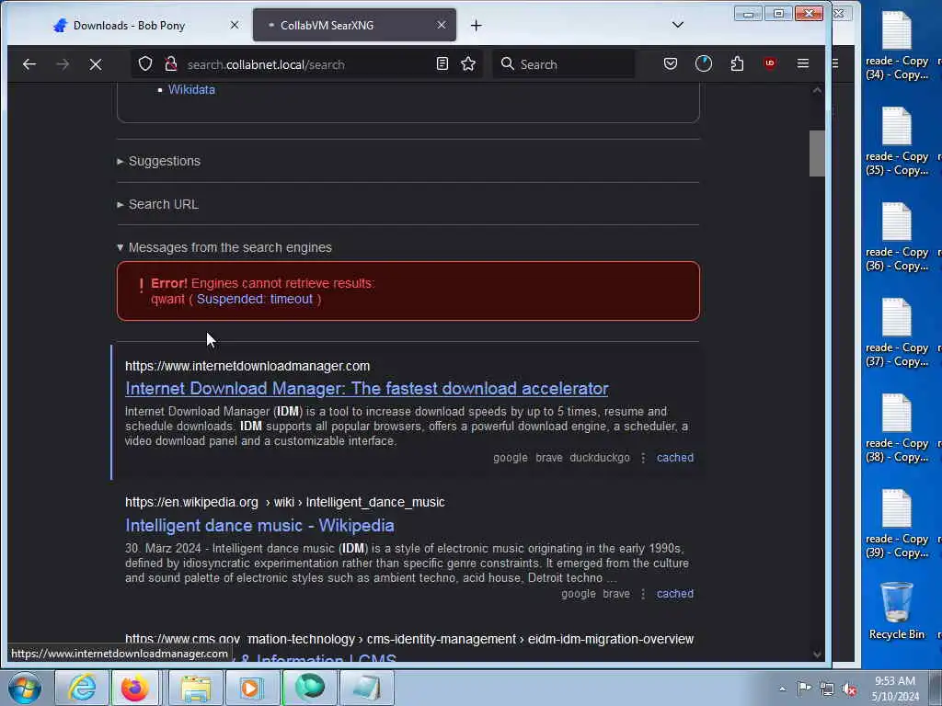Open the muted volume tray icon

click(x=849, y=689)
